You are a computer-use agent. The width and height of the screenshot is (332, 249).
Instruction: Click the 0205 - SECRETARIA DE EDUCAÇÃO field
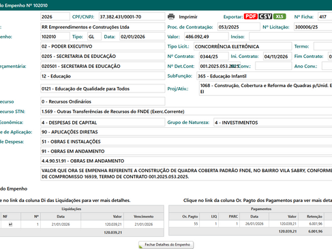(x=103, y=56)
